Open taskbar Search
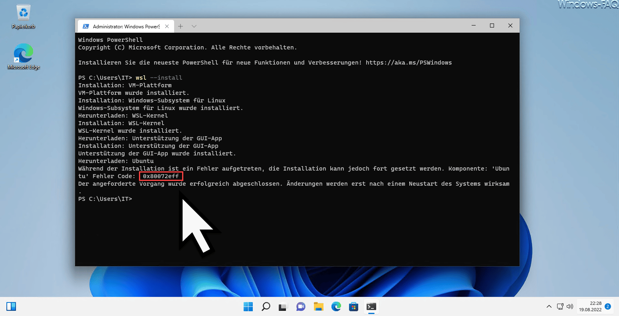Image resolution: width=619 pixels, height=316 pixels. (266, 306)
